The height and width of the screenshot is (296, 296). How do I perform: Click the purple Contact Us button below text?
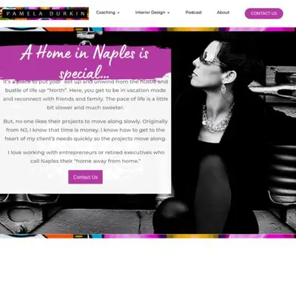point(85,177)
